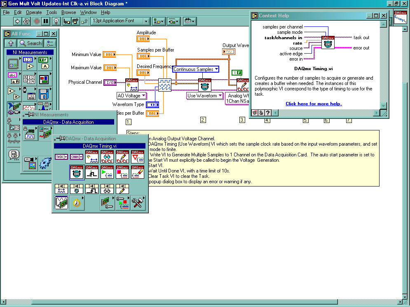Open the Distribute Objects dropdown
The height and width of the screenshot is (307, 410).
[173, 21]
